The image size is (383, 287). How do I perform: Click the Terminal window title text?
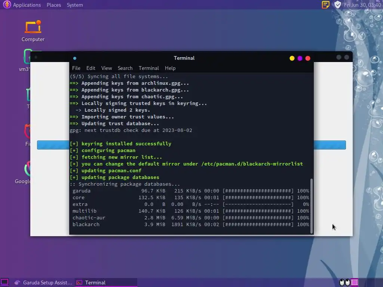point(184,58)
